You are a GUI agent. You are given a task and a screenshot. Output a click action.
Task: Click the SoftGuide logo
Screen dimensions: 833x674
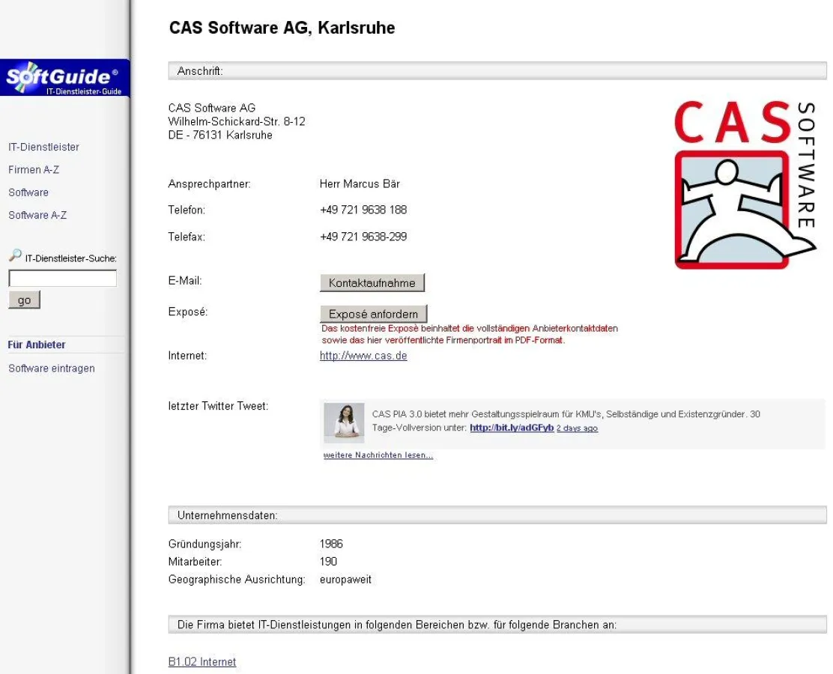coord(64,78)
